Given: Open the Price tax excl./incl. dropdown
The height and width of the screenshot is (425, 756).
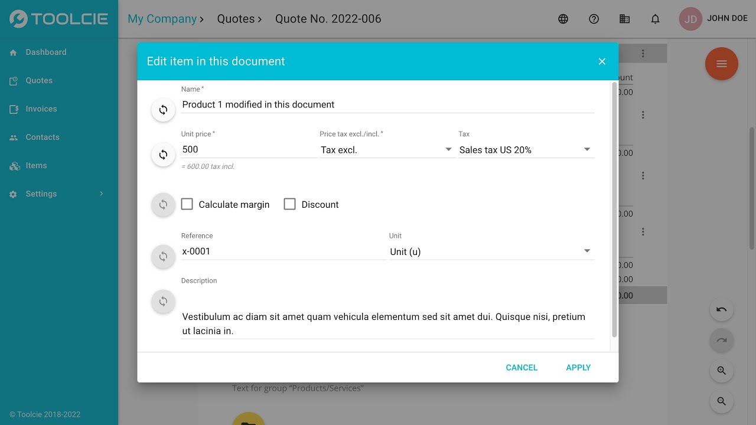Looking at the screenshot, I should 387,150.
